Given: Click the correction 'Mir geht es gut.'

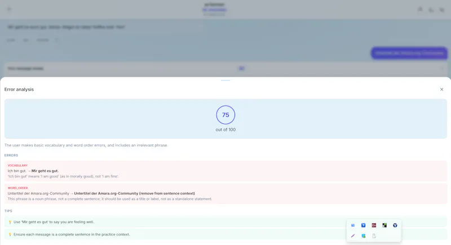Looking at the screenshot, I should (x=45, y=171).
